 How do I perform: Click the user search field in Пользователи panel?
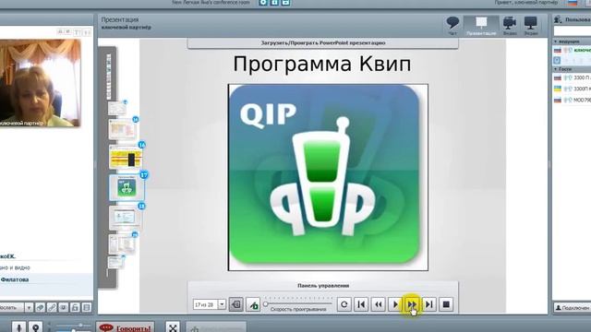pos(573,30)
